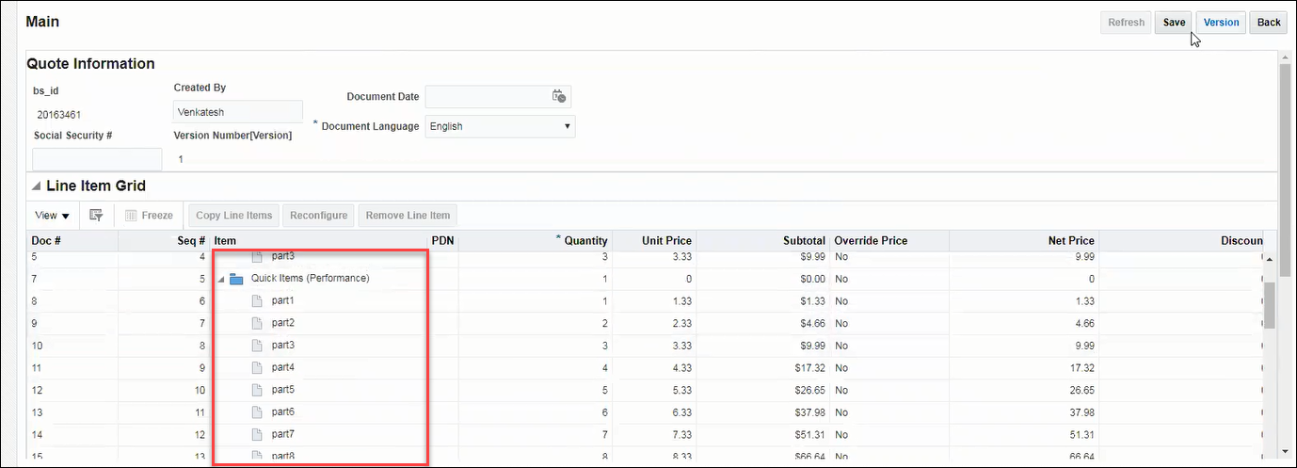The image size is (1297, 468).
Task: Open the Document Date calendar picker
Action: (559, 96)
